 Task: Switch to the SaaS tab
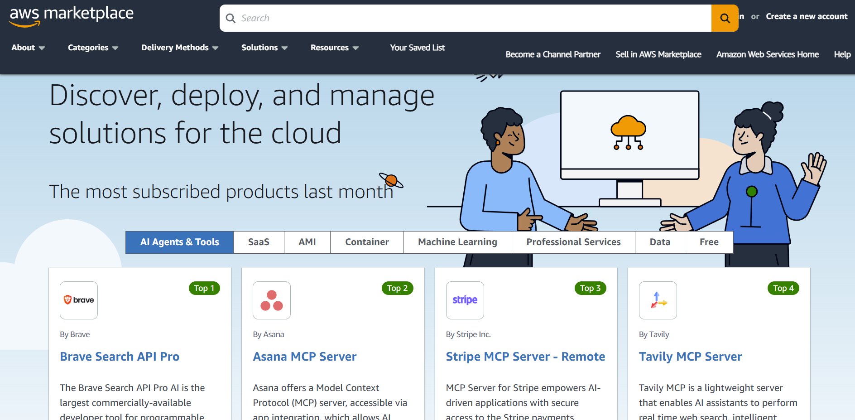258,241
